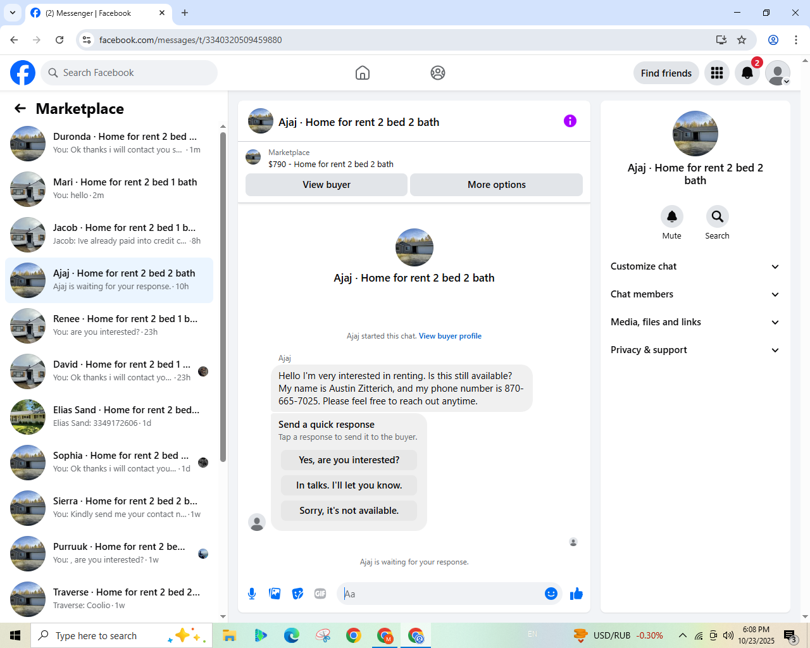
Task: Open USD/RUB widget in taskbar
Action: pos(618,635)
